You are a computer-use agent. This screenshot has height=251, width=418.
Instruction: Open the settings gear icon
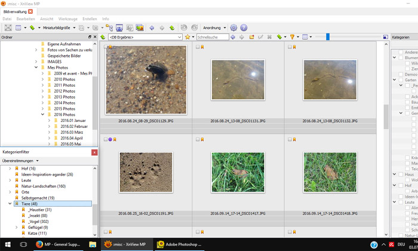point(233,27)
